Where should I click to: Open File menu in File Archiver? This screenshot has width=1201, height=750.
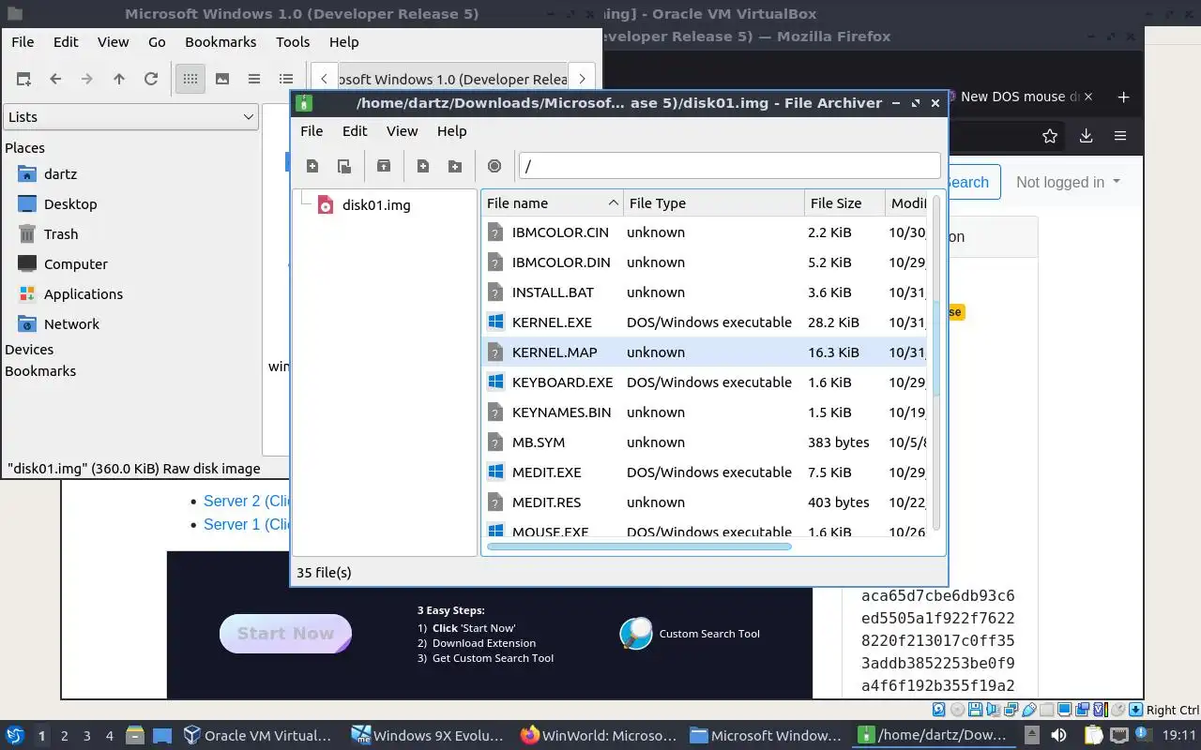click(x=312, y=130)
